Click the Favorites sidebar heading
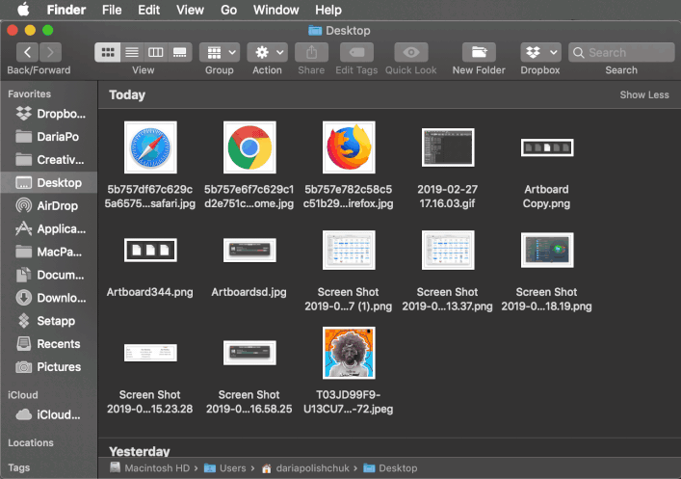 30,93
